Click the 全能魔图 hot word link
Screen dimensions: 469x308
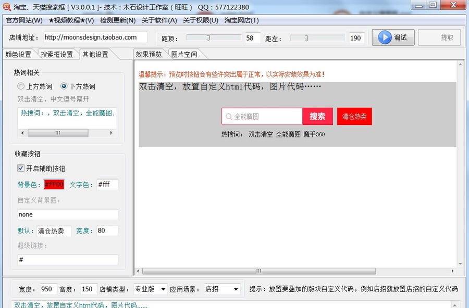[x=288, y=134]
